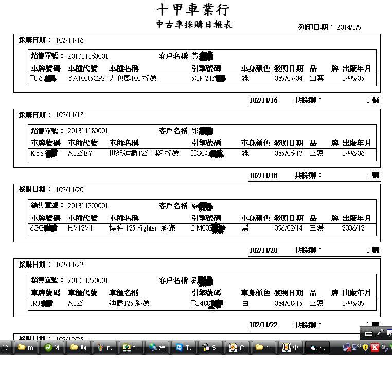
Task: Switch to the '中' taskbar program
Action: [x=290, y=348]
